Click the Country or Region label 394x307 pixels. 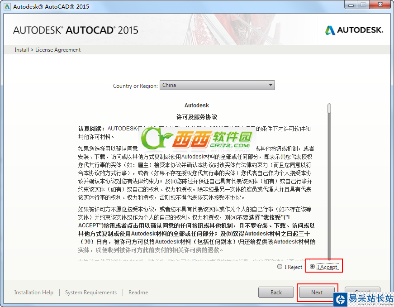(135, 86)
